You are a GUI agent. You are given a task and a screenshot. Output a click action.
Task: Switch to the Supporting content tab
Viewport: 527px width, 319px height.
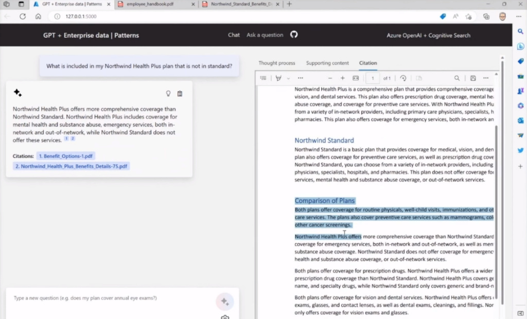click(x=327, y=63)
